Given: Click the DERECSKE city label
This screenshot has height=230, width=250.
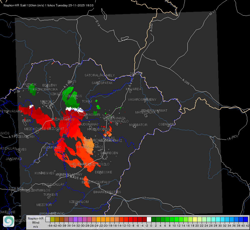Looking at the screenshot, I should click(x=103, y=172).
